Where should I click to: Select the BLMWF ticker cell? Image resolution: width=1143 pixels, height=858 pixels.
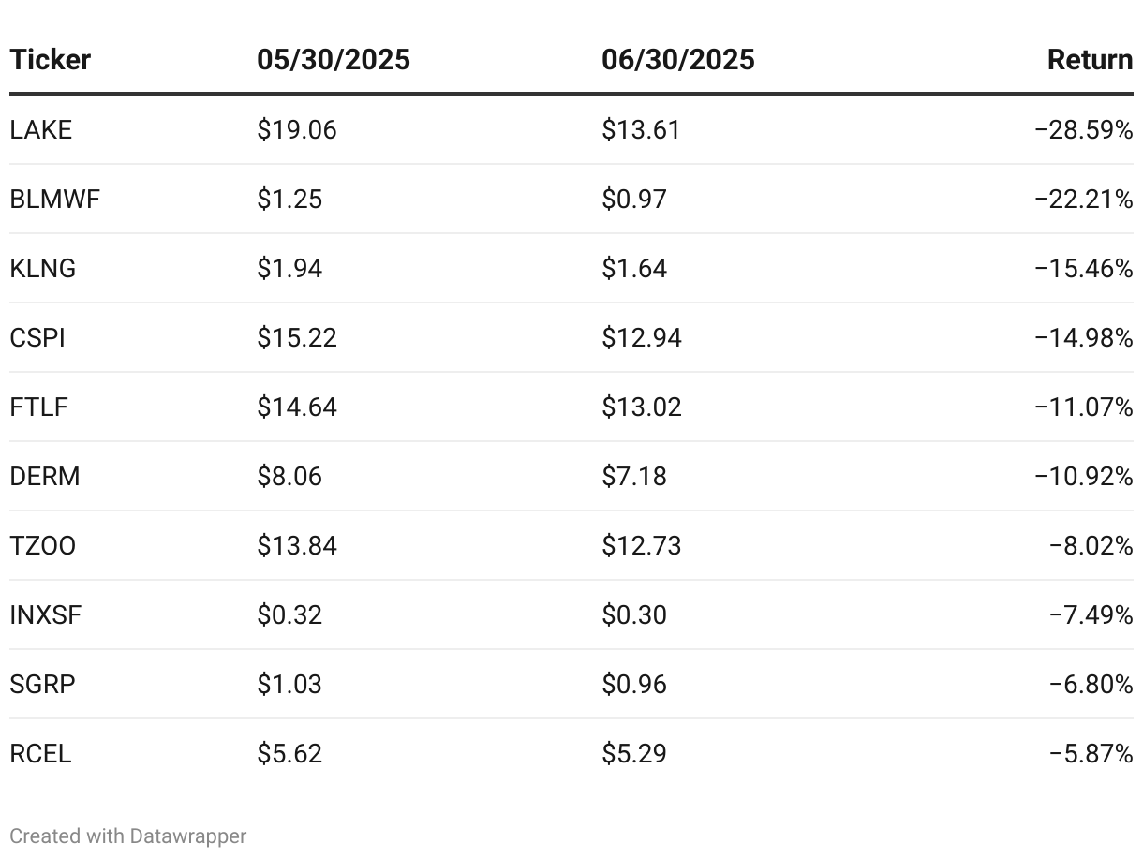pyautogui.click(x=54, y=200)
